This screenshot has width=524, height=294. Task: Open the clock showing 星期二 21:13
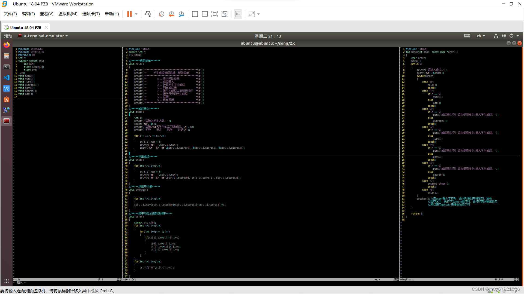(268, 36)
